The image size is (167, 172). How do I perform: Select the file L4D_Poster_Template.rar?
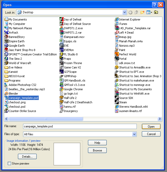[x=133, y=28]
